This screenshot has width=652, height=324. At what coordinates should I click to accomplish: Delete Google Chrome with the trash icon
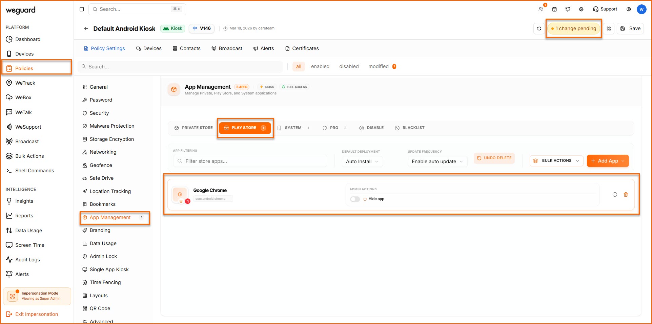click(x=626, y=195)
